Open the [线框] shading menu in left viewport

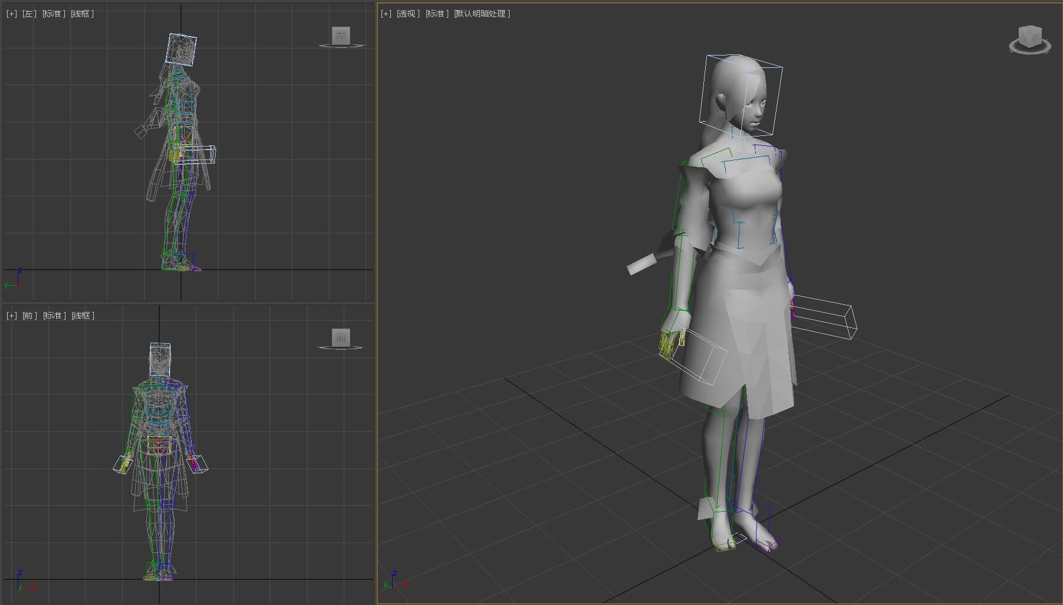click(83, 14)
